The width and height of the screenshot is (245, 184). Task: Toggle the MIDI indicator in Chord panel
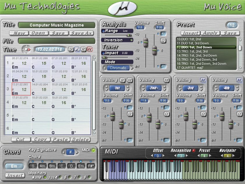tap(93, 150)
